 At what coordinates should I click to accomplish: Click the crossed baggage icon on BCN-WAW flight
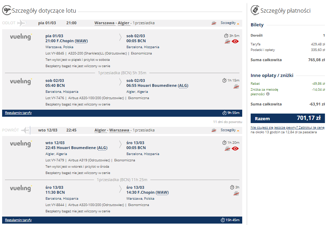click(x=236, y=193)
